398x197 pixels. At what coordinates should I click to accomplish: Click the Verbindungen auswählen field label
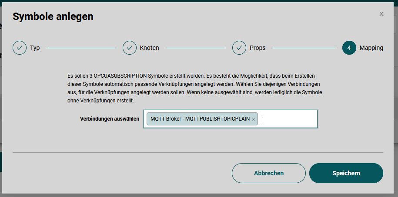click(109, 119)
